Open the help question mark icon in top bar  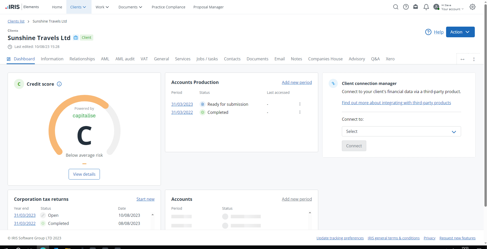click(406, 7)
